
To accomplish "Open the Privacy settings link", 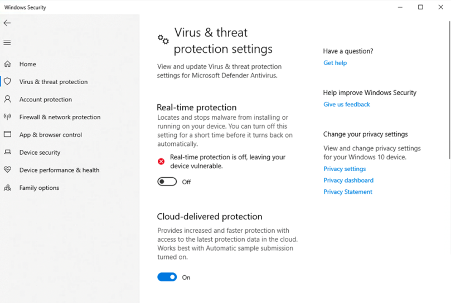I will 345,169.
